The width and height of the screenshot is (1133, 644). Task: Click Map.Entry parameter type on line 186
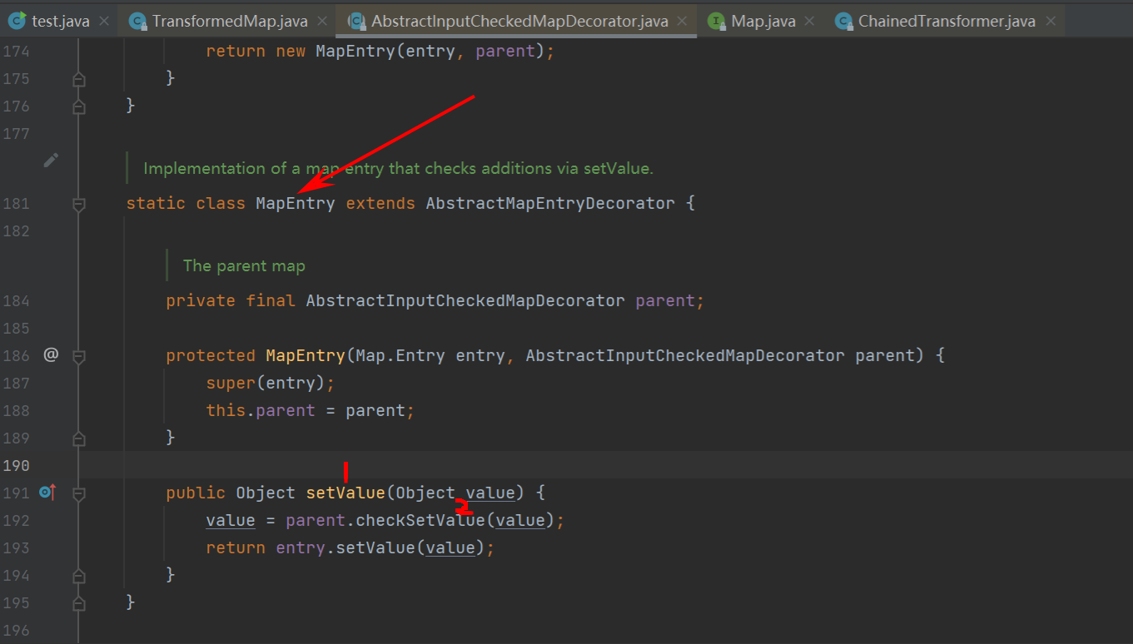pos(400,355)
